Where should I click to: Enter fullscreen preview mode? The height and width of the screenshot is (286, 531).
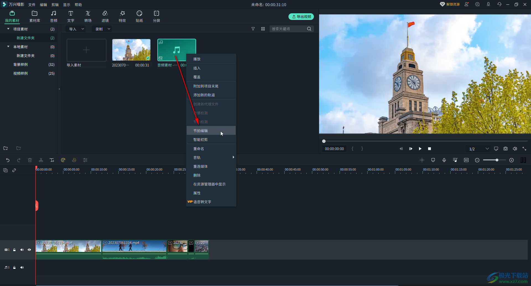[x=524, y=149]
